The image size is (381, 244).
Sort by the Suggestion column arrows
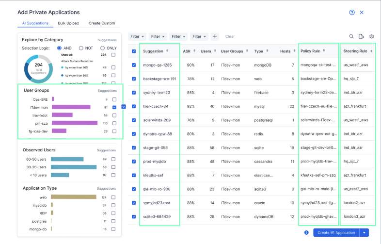click(x=167, y=51)
